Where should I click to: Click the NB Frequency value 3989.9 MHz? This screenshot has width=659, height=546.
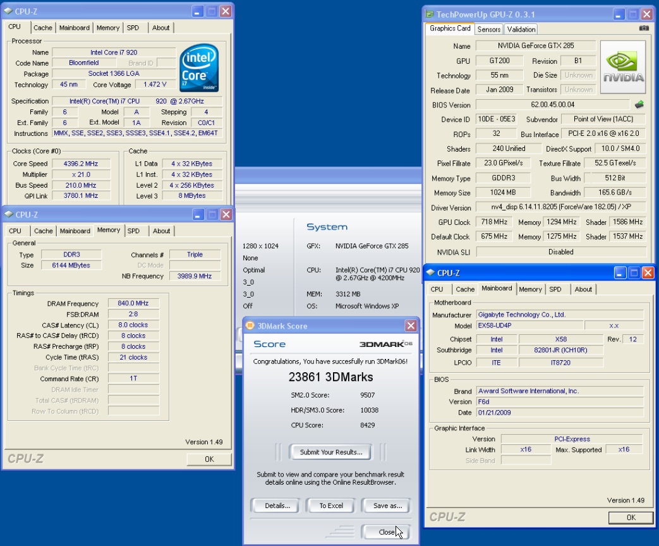pos(195,276)
